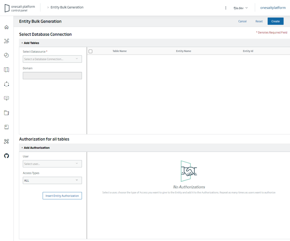
Task: Collapse the Add Tables section
Action: (30, 43)
